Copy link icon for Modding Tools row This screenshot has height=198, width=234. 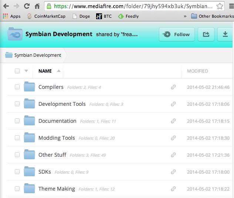pos(173,138)
